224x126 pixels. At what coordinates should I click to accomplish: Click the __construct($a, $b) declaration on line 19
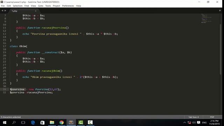(x=57, y=52)
